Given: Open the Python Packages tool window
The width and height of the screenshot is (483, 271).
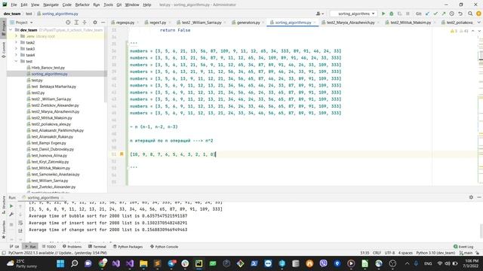Looking at the screenshot, I should [x=128, y=246].
